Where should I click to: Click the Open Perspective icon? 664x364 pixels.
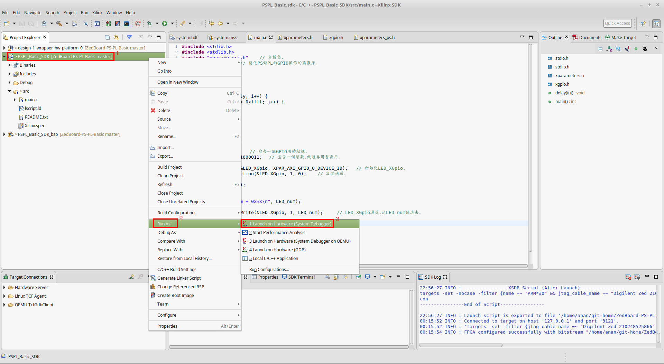point(643,24)
